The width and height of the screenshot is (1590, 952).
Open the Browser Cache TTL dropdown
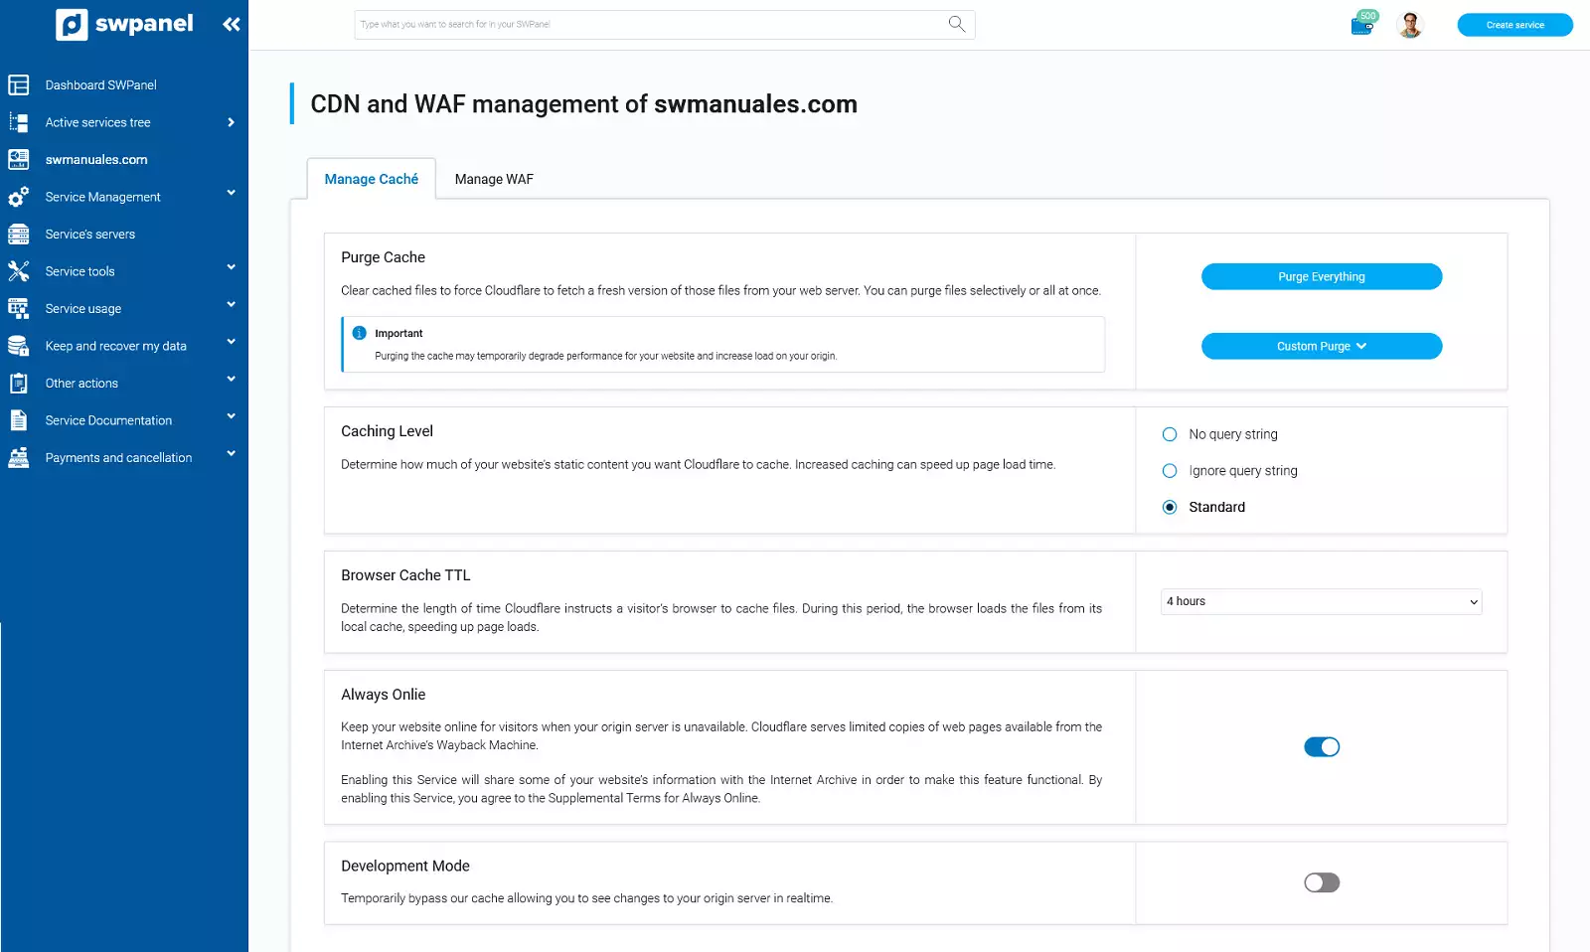click(1321, 601)
